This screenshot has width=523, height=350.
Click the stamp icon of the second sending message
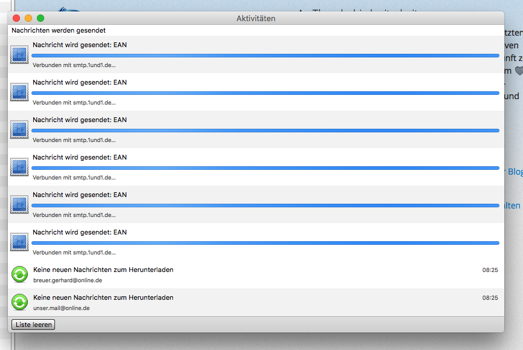click(x=19, y=92)
